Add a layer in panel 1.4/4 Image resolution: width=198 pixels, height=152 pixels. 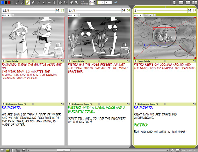pos(79,15)
